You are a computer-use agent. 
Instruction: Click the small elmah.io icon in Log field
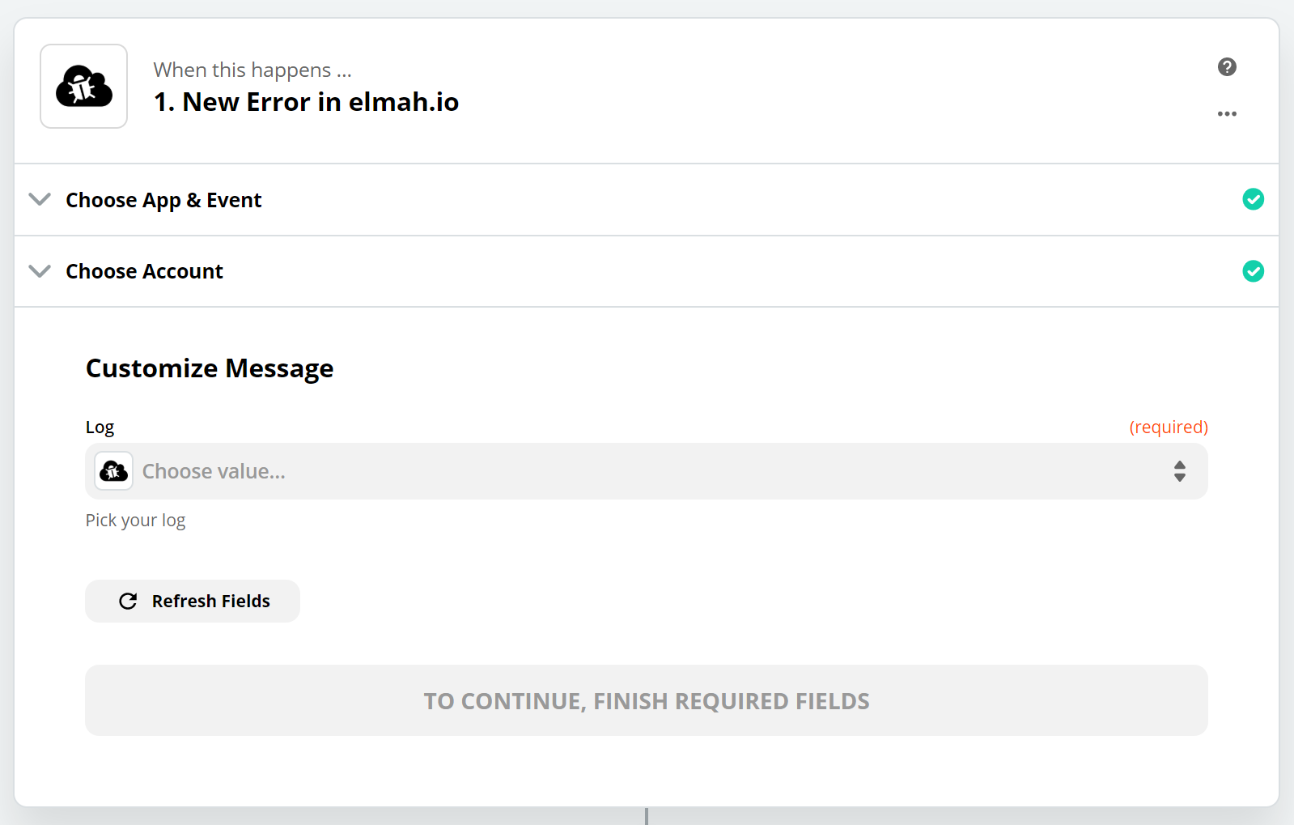(x=114, y=471)
